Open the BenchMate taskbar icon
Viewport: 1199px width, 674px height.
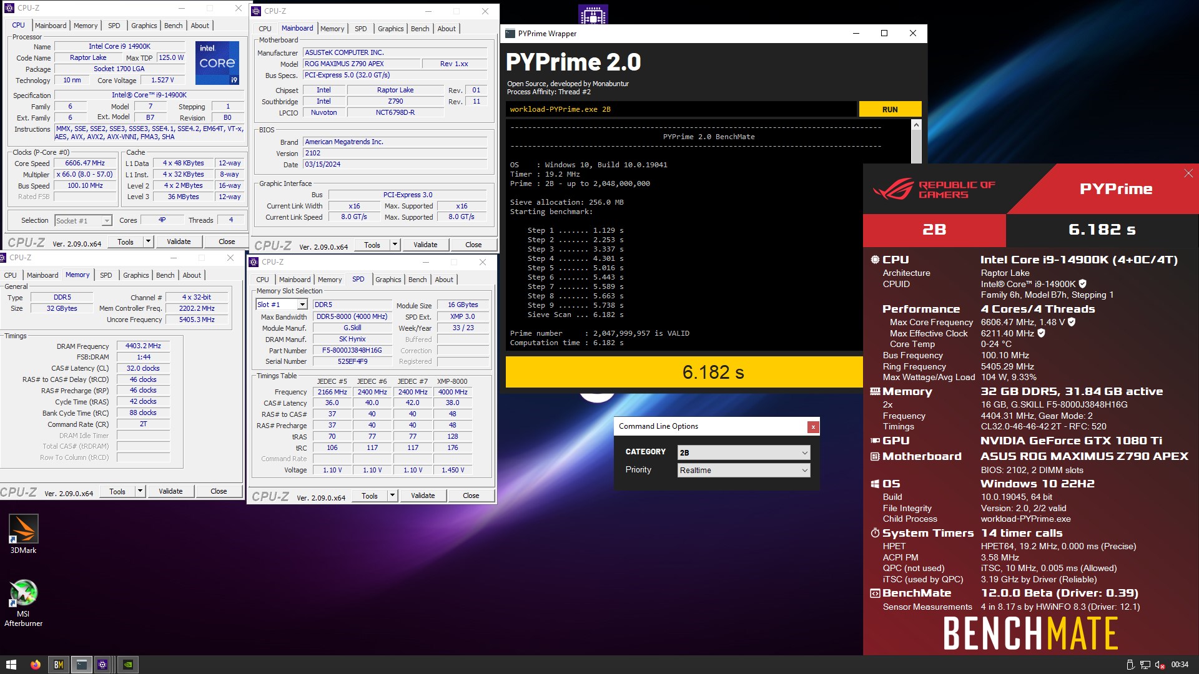click(x=59, y=665)
